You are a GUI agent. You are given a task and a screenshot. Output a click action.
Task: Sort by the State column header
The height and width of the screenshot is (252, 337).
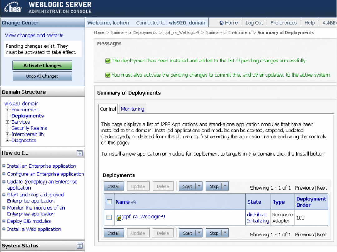pos(254,202)
